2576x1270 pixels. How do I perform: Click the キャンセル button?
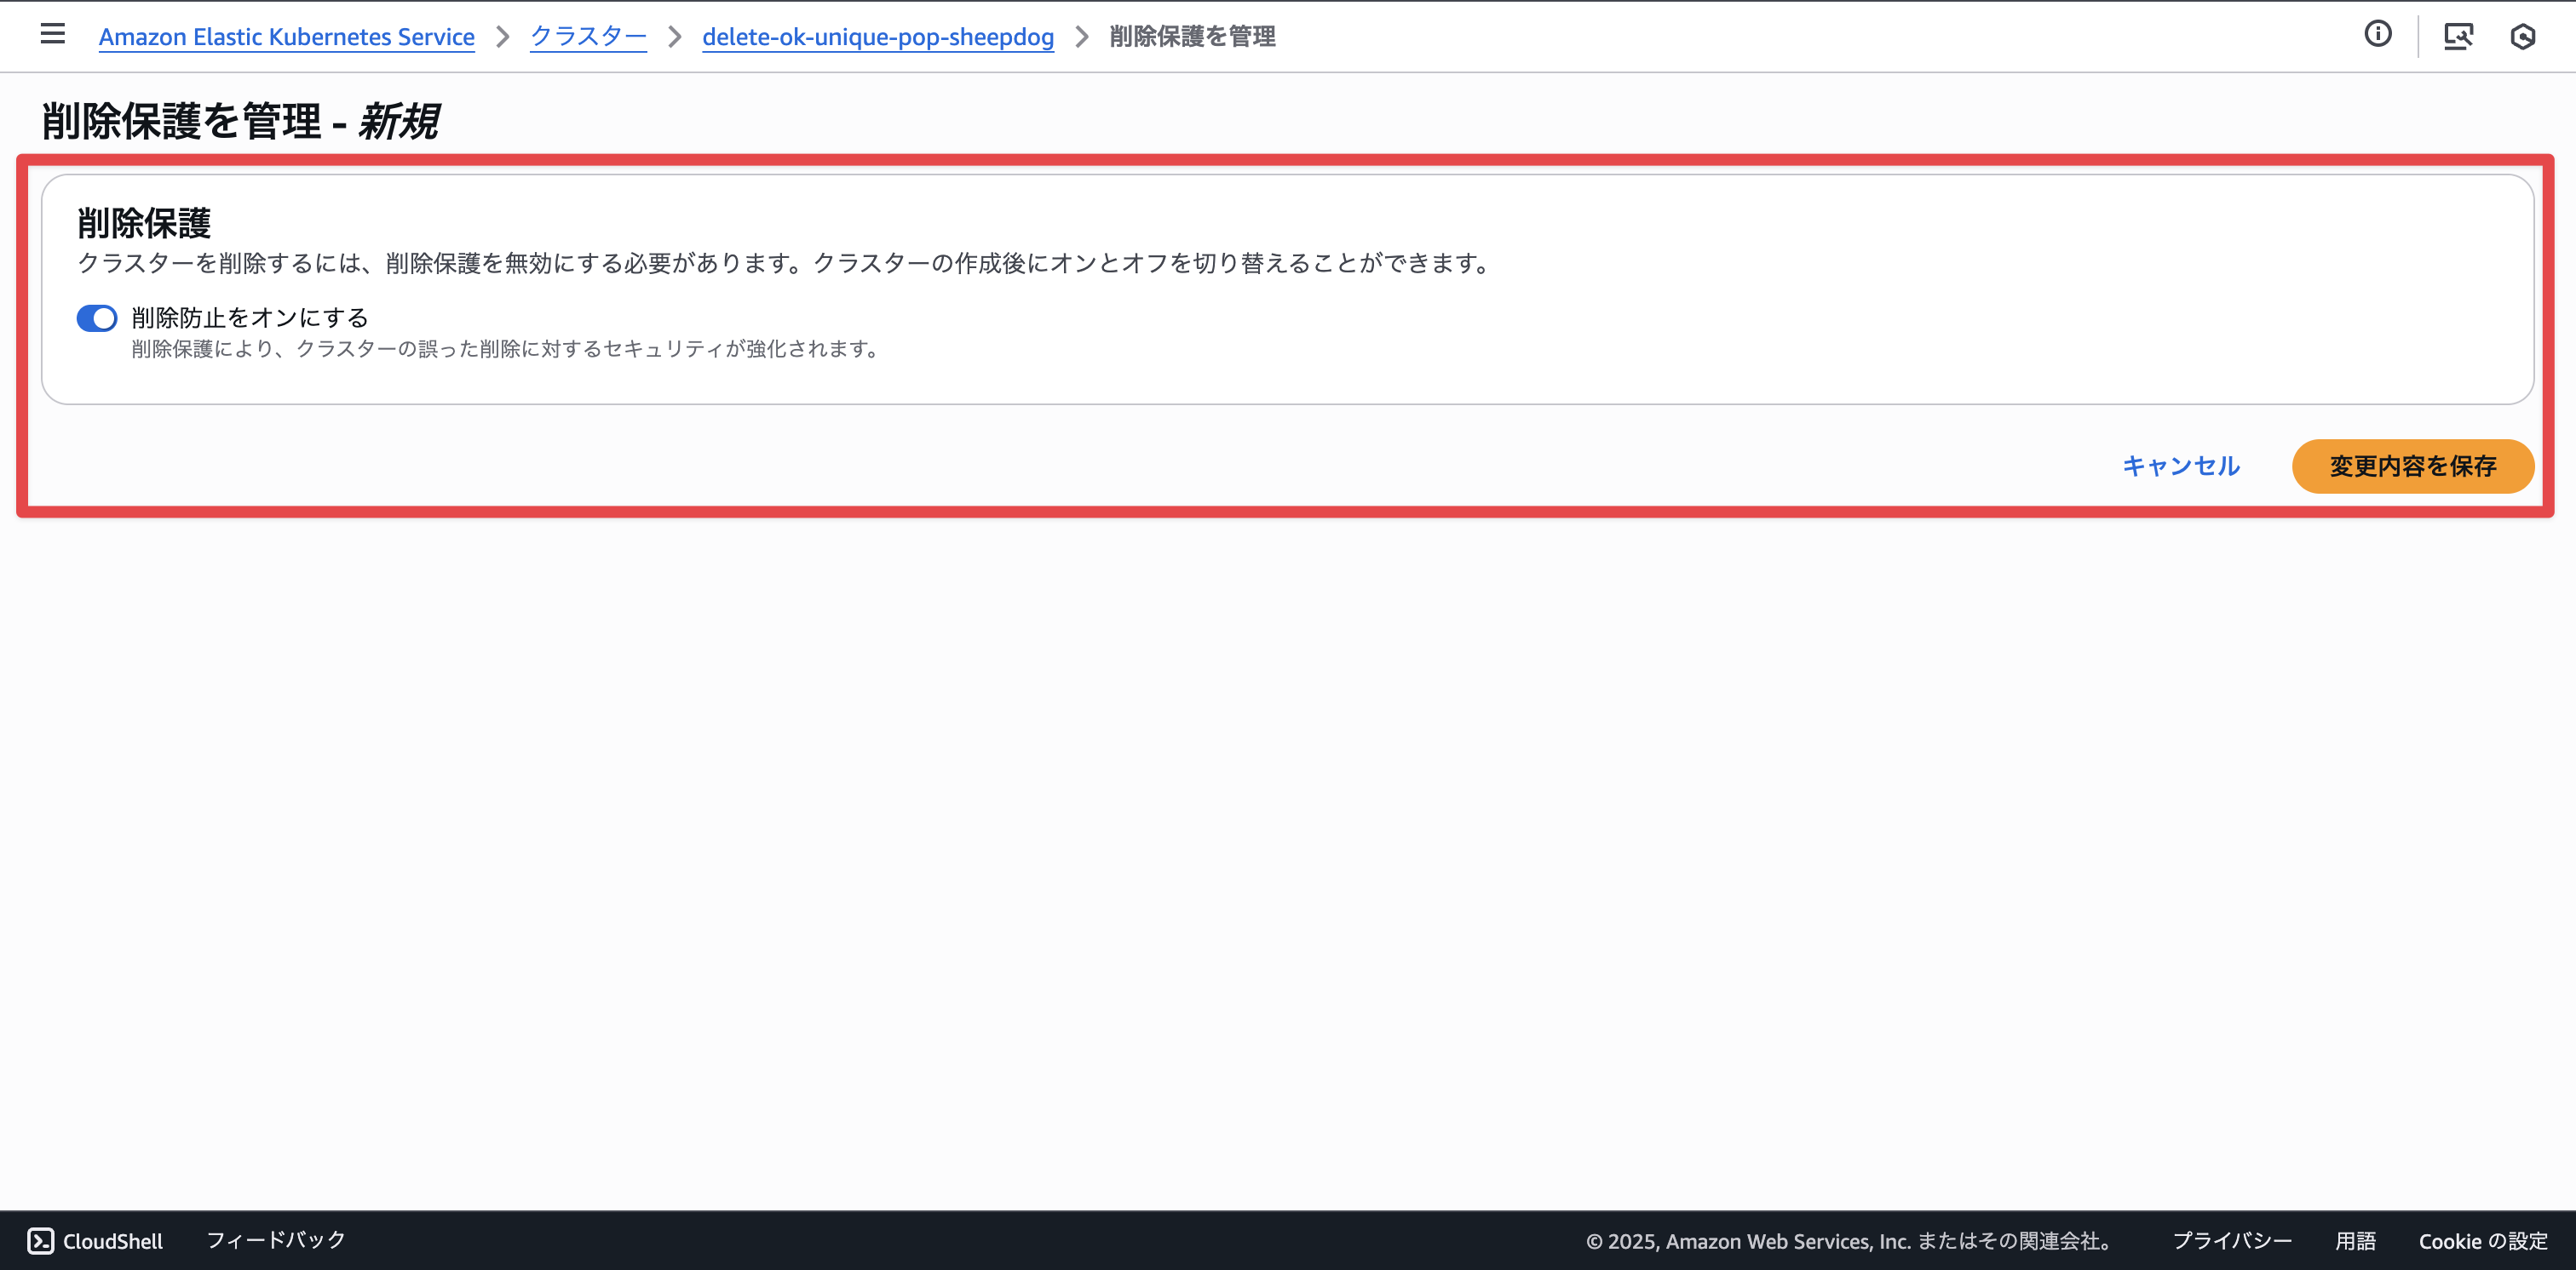(x=2180, y=466)
